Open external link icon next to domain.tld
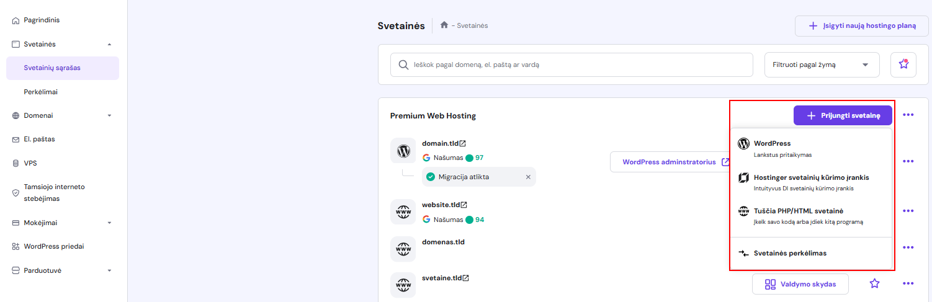Image resolution: width=932 pixels, height=302 pixels. pyautogui.click(x=463, y=144)
